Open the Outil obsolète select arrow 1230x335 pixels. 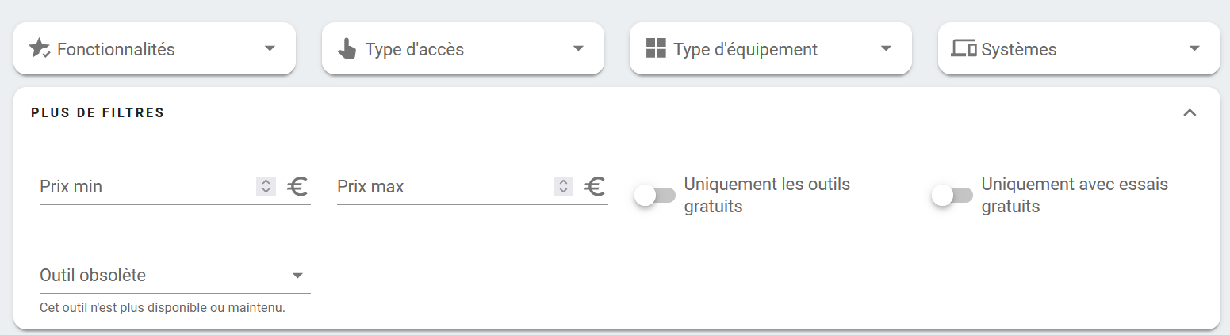[297, 276]
